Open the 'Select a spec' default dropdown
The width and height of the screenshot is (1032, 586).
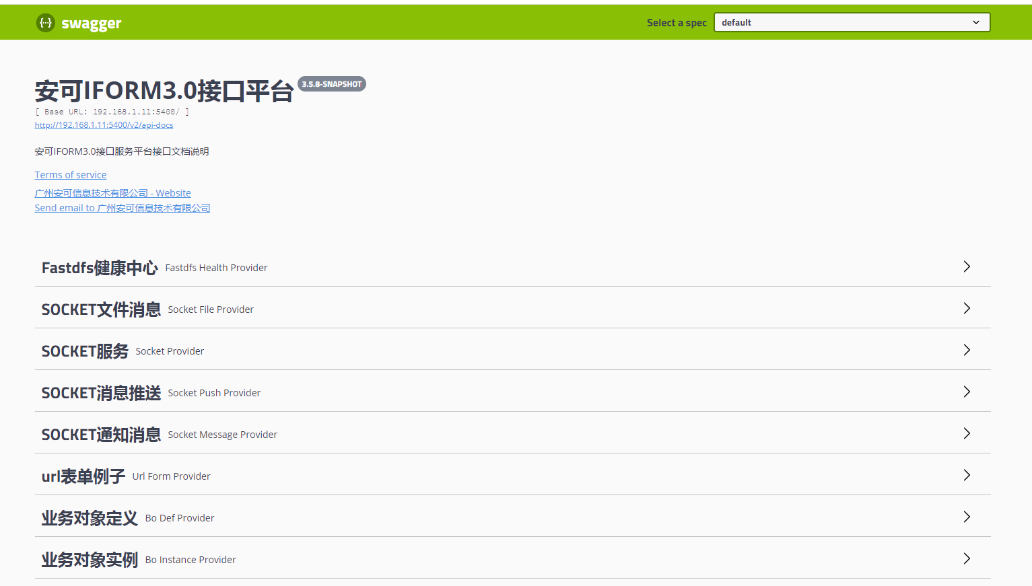pyautogui.click(x=851, y=22)
